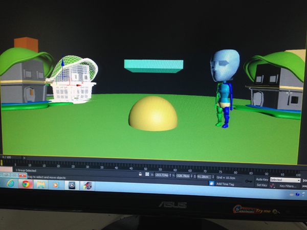Click frame 25 on the track bar
The image size is (307, 230).
[x=73, y=167]
